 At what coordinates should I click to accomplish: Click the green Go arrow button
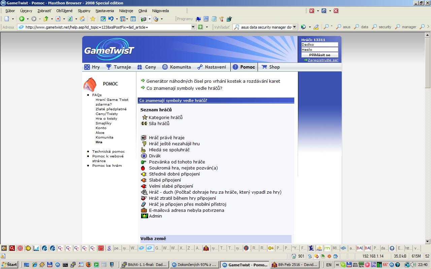tap(200, 27)
